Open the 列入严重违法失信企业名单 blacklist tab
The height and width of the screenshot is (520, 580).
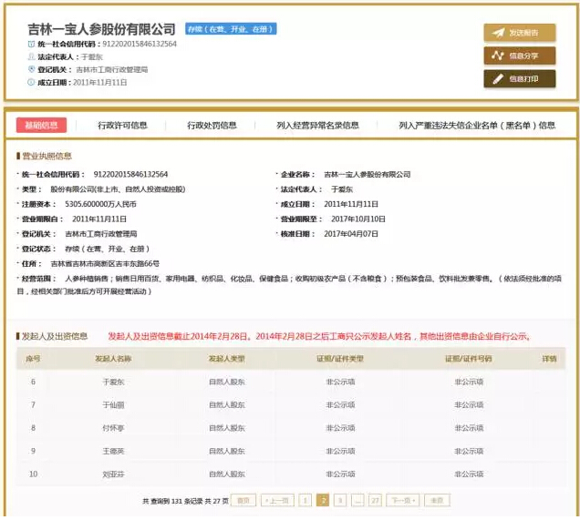pyautogui.click(x=477, y=126)
